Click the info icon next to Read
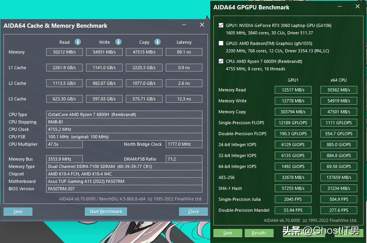The image size is (367, 243). pyautogui.click(x=78, y=42)
